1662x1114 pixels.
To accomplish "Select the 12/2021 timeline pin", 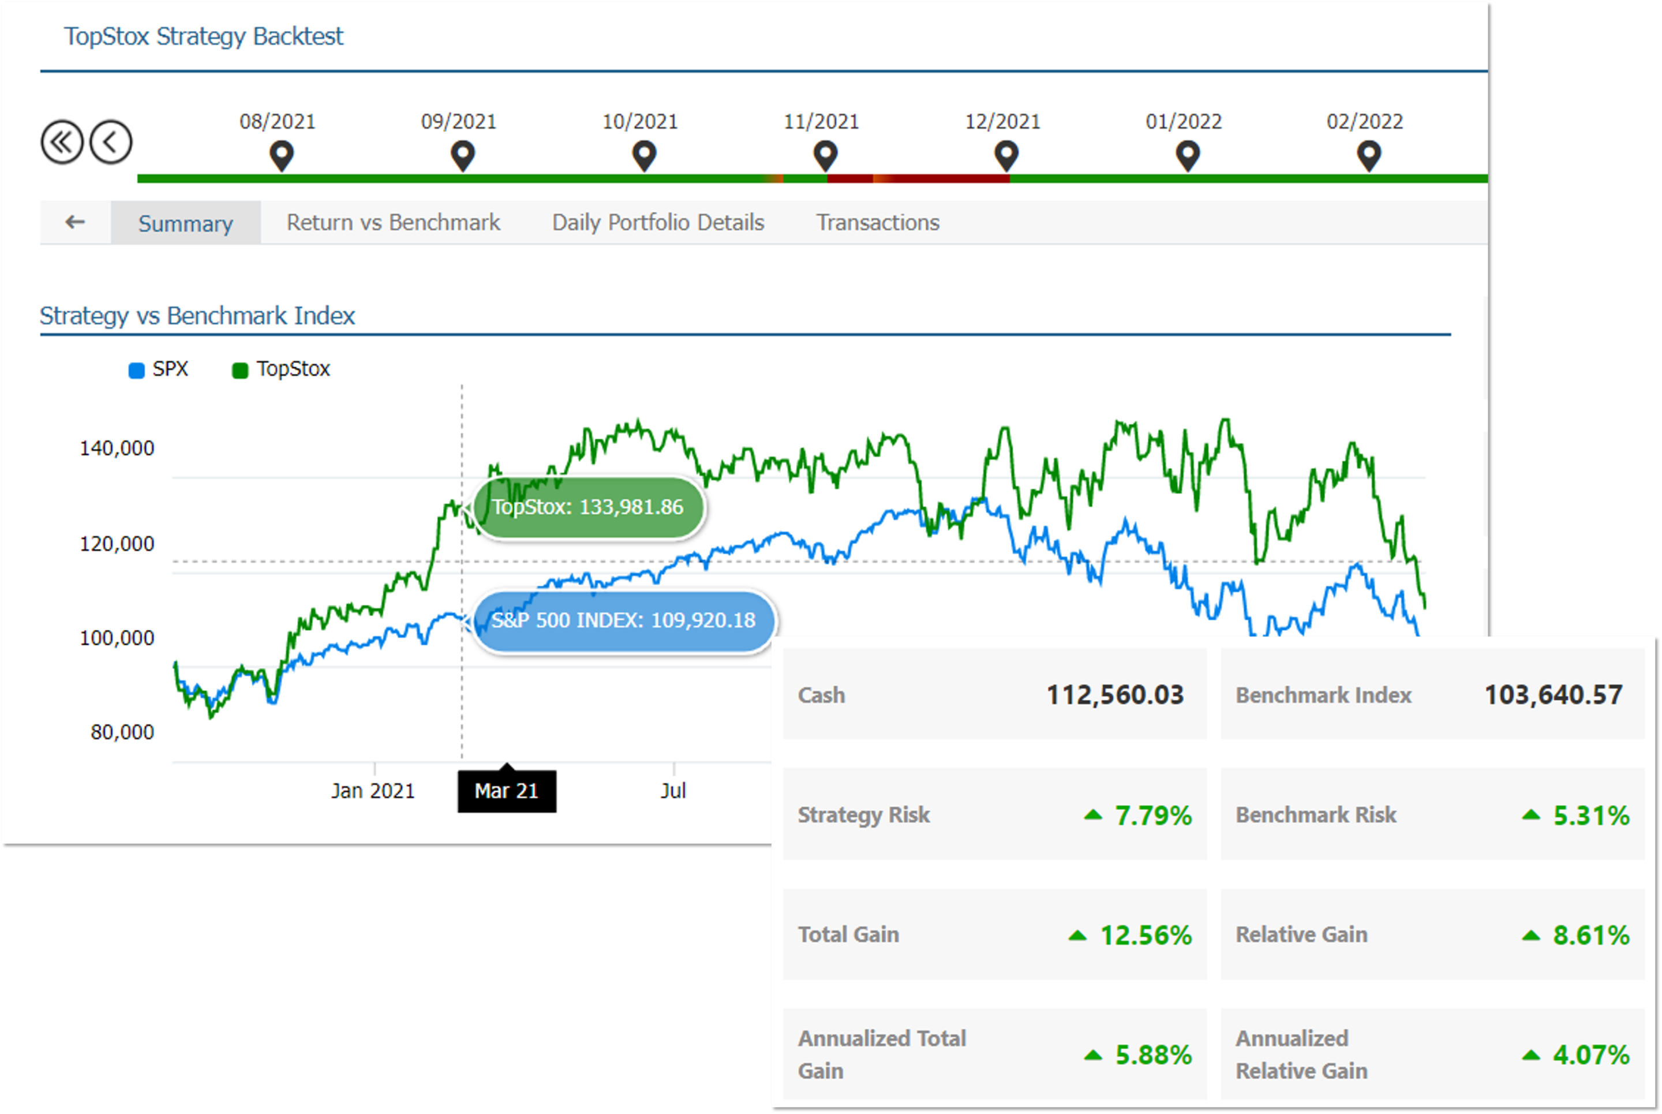I will tap(1006, 156).
